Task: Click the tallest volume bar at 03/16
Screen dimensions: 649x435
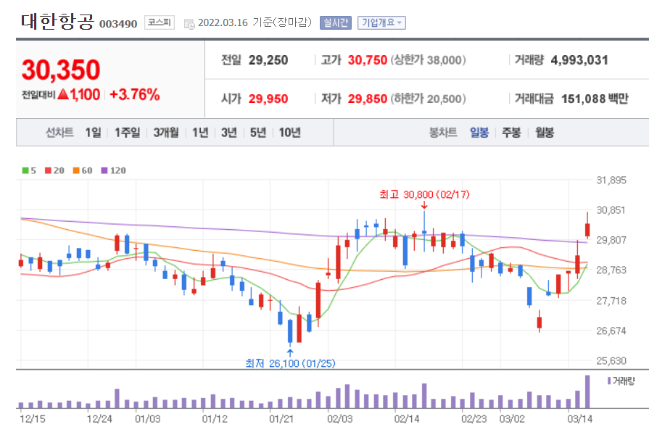Action: 587,391
